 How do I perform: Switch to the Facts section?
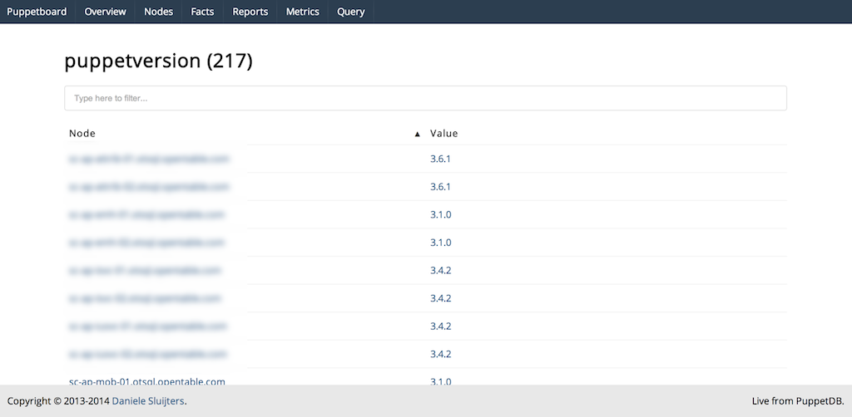click(x=201, y=12)
